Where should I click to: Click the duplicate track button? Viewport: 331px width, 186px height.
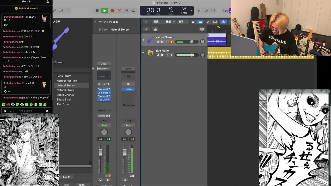(155, 29)
